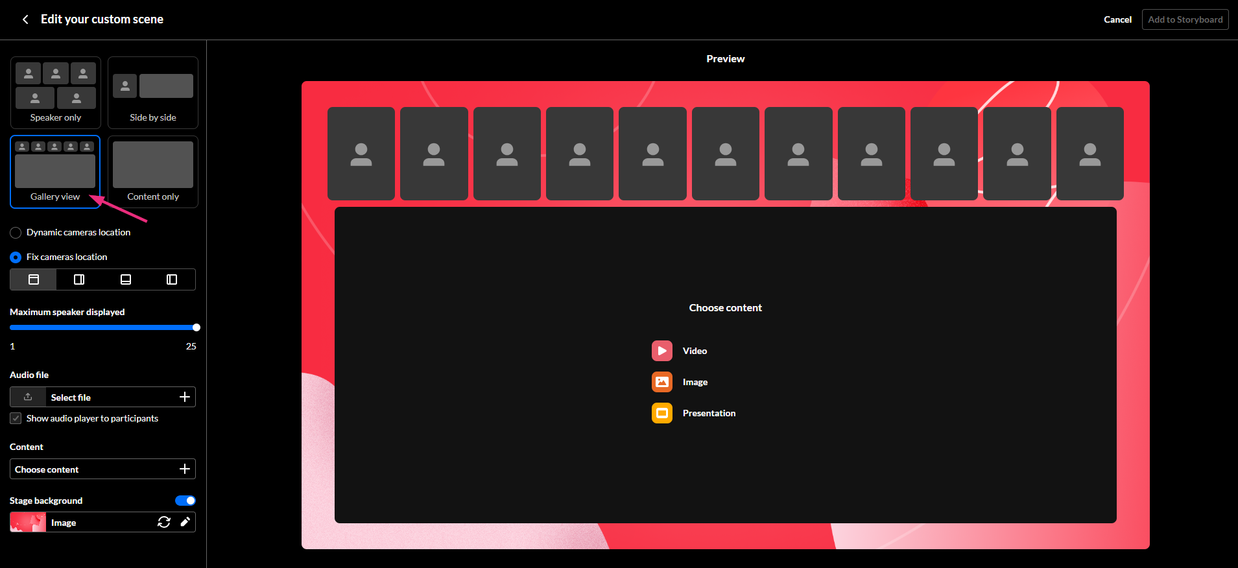This screenshot has width=1238, height=568.
Task: Select Fix cameras location radio button
Action: pyautogui.click(x=16, y=257)
